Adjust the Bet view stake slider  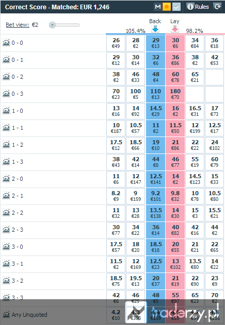pos(52,25)
